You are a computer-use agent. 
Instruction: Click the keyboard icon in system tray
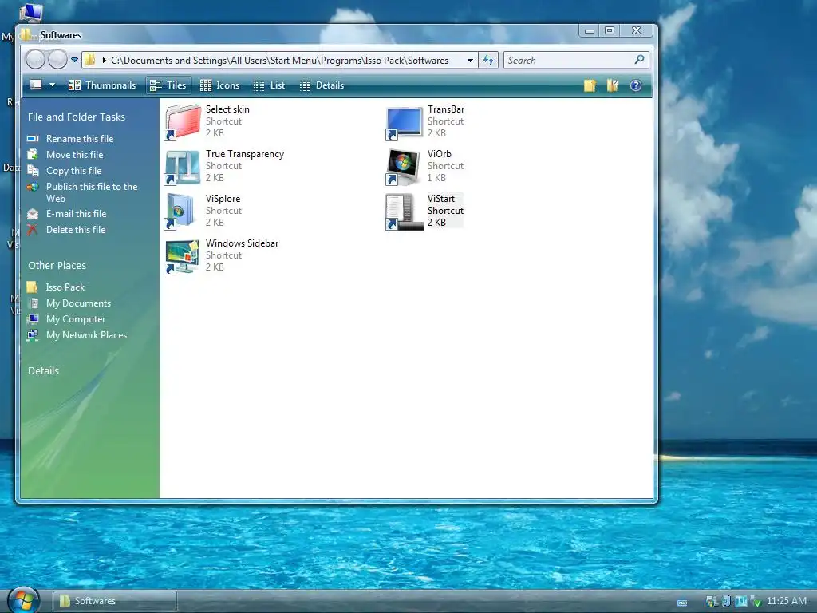tap(682, 603)
